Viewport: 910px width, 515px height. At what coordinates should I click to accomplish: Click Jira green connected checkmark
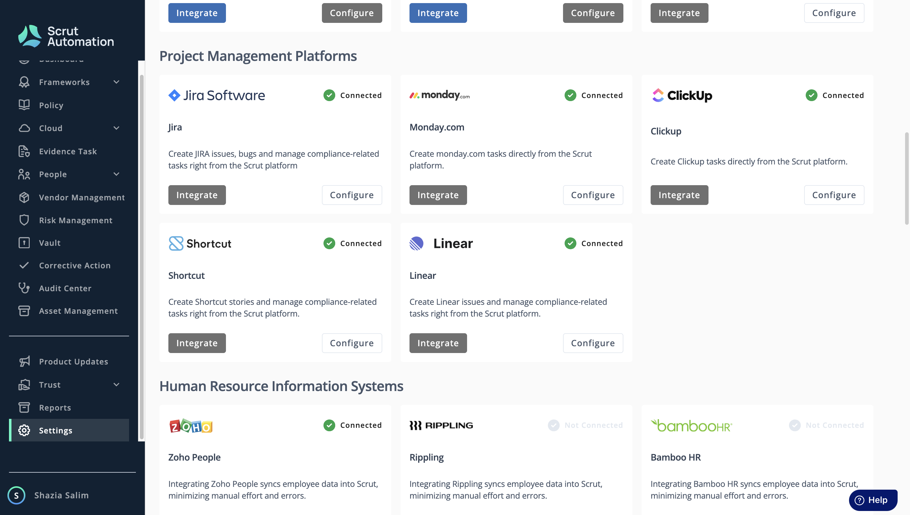(329, 95)
